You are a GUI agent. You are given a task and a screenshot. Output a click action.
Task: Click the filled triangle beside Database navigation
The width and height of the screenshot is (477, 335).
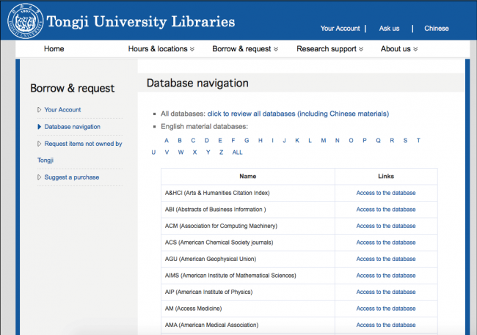pyautogui.click(x=39, y=127)
